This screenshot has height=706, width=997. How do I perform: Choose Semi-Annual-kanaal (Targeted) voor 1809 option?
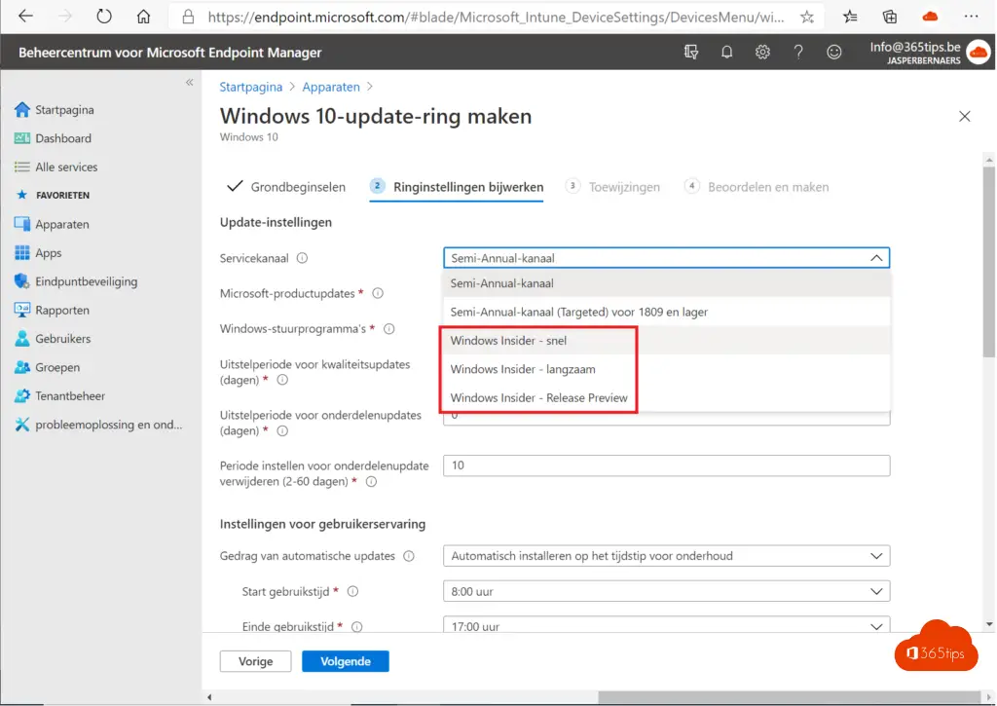click(x=666, y=312)
